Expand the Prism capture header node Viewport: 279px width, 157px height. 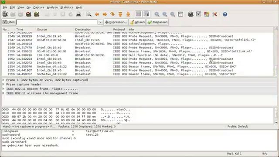(3, 84)
